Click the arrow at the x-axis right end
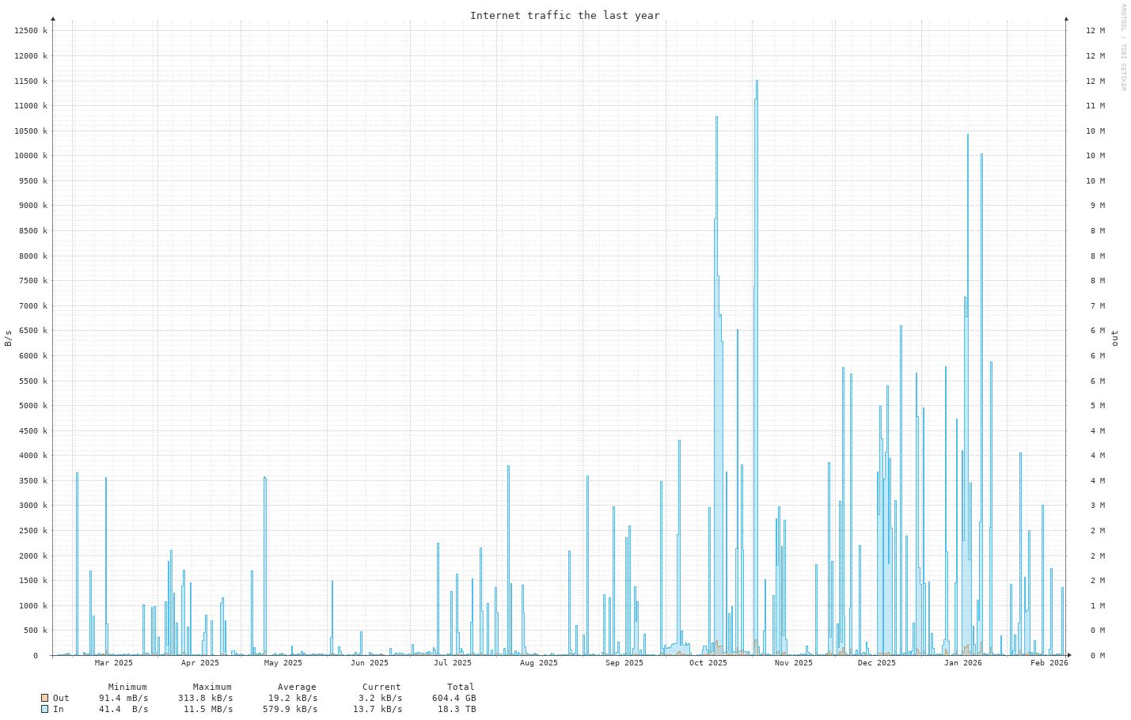The image size is (1131, 720). (x=1068, y=655)
